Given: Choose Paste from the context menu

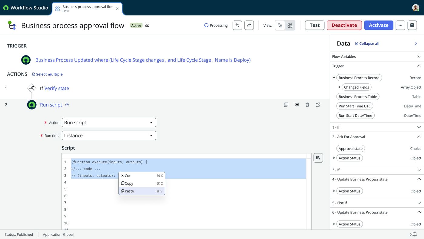Looking at the screenshot, I should [142, 191].
